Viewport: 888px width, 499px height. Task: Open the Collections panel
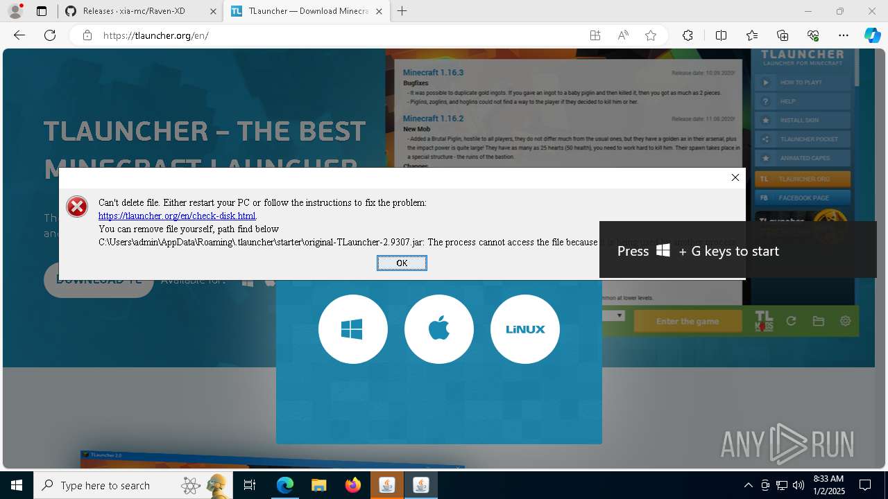click(x=783, y=35)
